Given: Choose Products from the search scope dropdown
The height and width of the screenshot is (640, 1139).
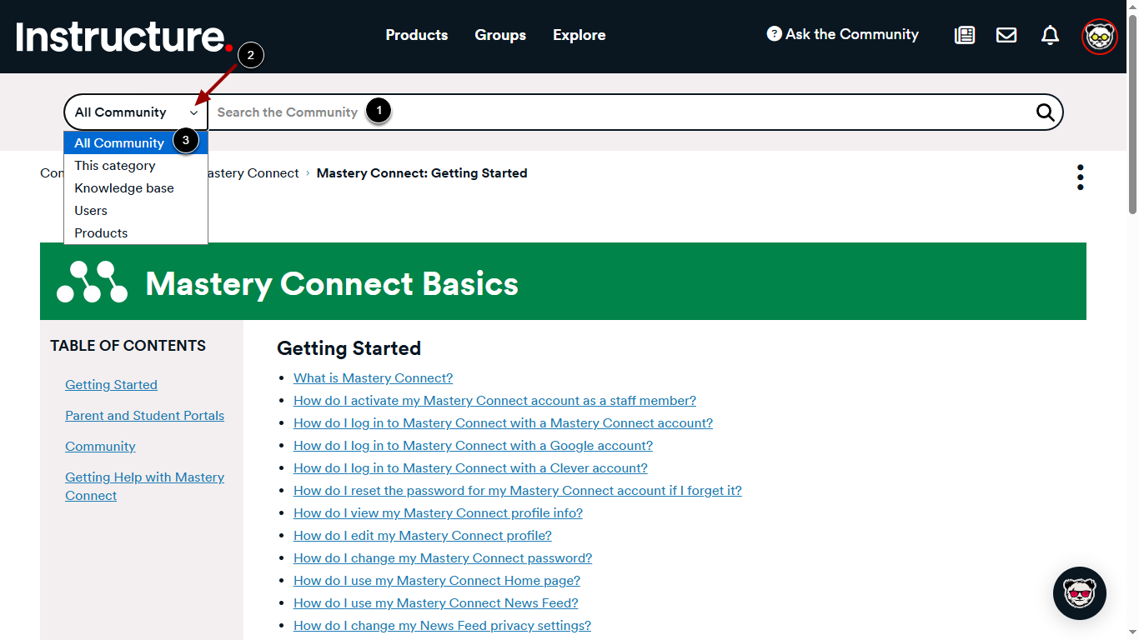Looking at the screenshot, I should (100, 232).
